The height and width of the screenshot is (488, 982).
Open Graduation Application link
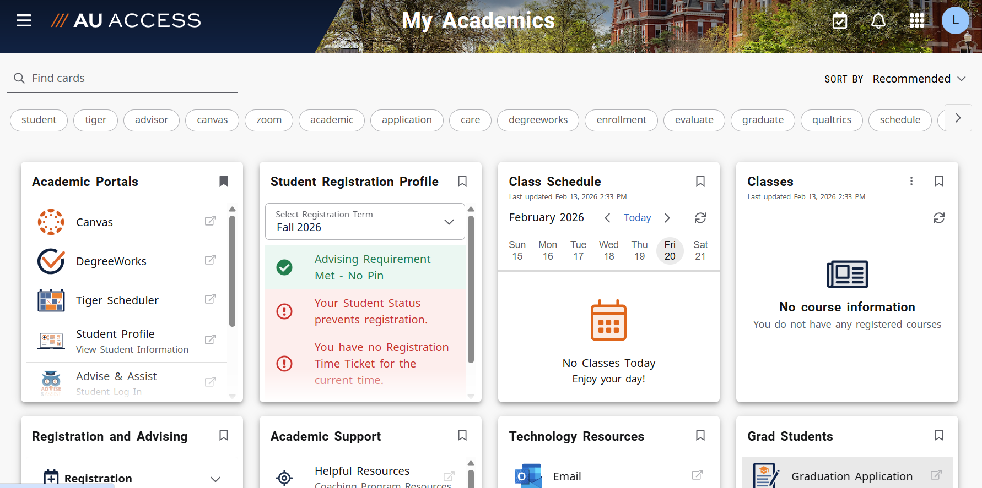coord(852,476)
